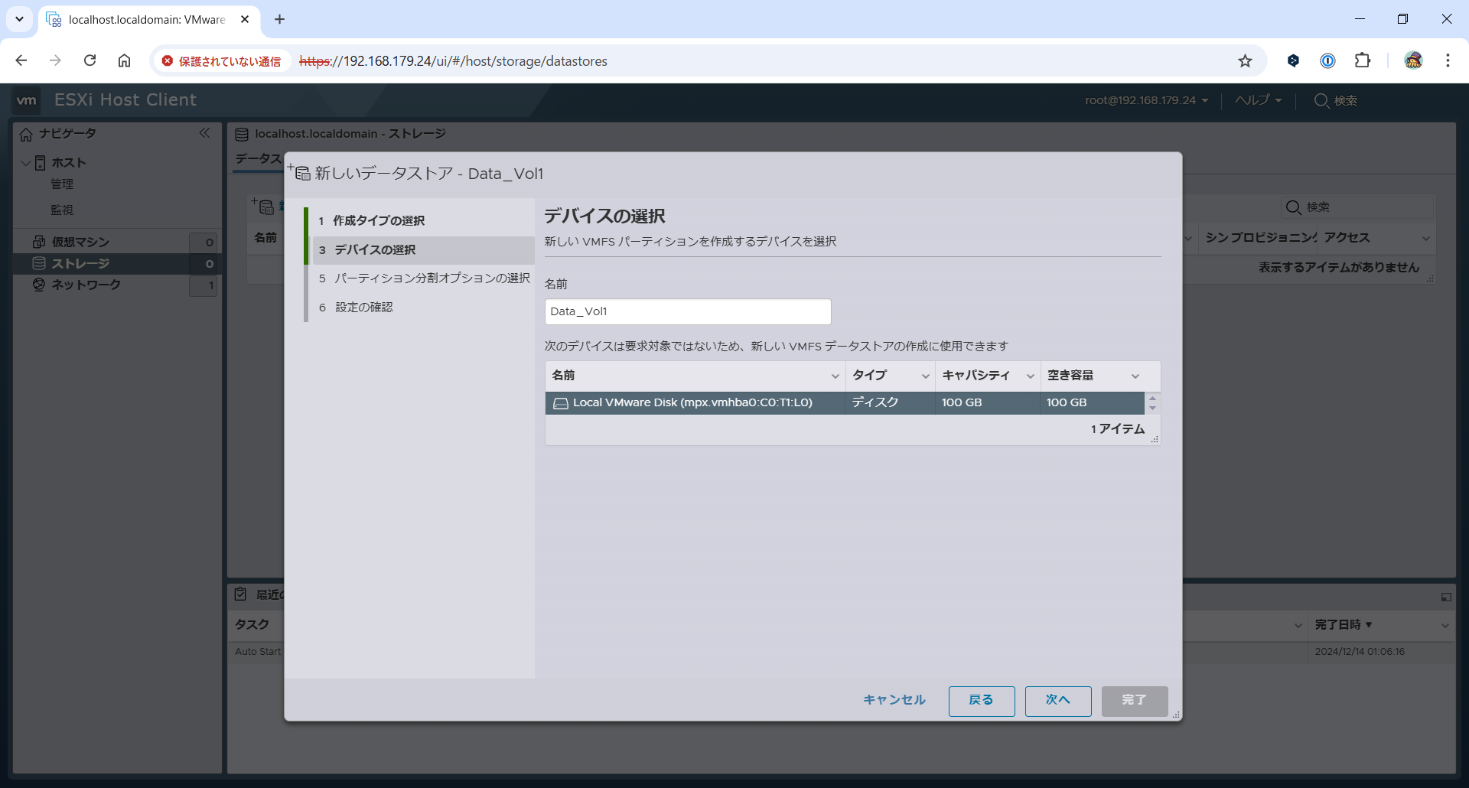
Task: Open the Capacity column dropdown arrow
Action: [x=1030, y=376]
